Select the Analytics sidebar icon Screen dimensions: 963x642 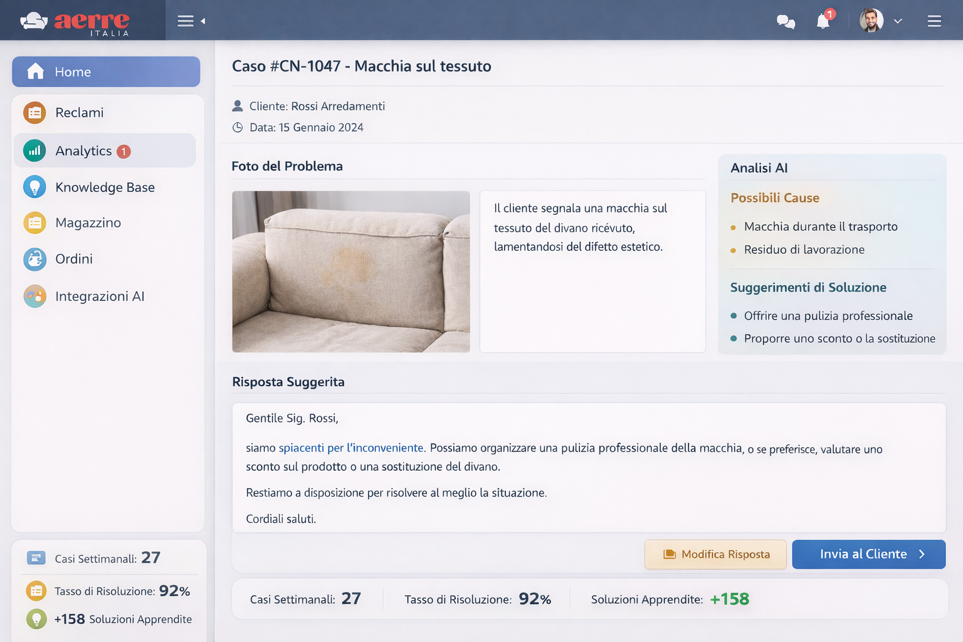34,150
